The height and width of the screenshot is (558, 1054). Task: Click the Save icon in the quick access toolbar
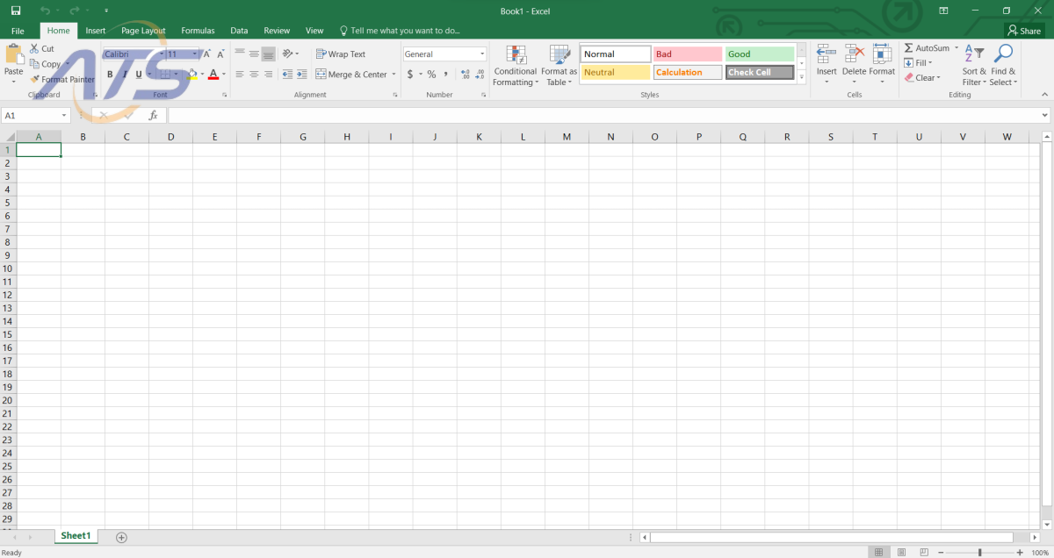(16, 11)
